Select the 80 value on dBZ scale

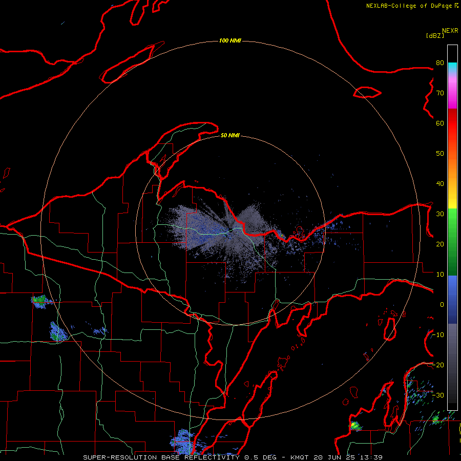[440, 62]
